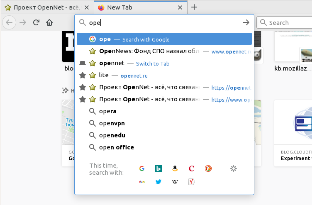Pick eBay search engine icon
Image resolution: width=312 pixels, height=205 pixels.
coord(141,182)
